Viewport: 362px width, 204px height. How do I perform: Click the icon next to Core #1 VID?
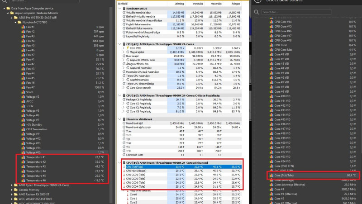[271, 54]
